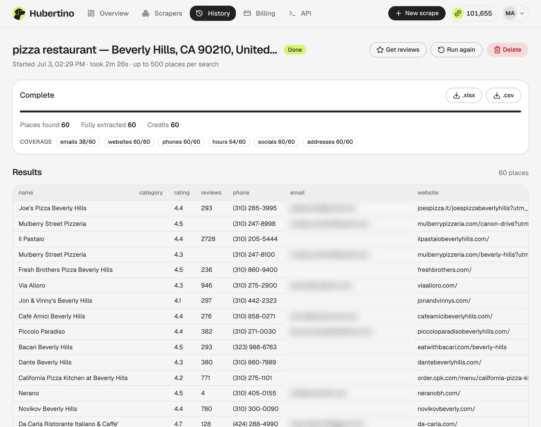Viewport: 541px width, 427px height.
Task: Click the phone column header
Action: click(x=241, y=193)
